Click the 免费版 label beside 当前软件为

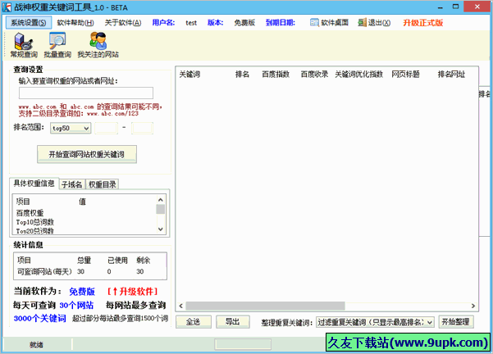[82, 292]
